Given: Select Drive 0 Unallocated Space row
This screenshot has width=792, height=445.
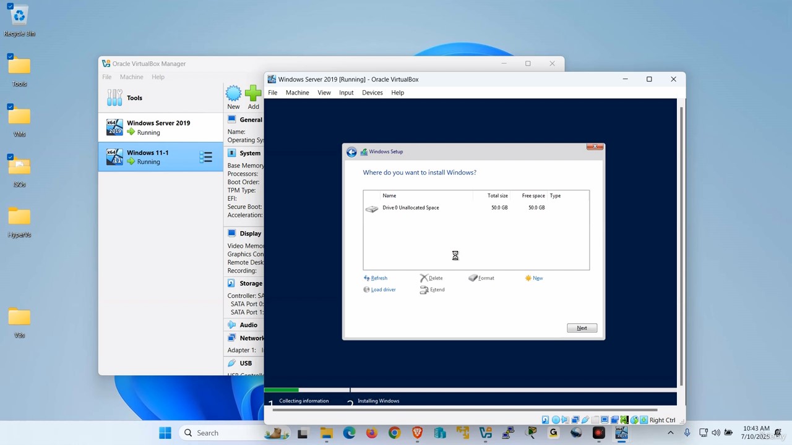Looking at the screenshot, I should [x=476, y=208].
